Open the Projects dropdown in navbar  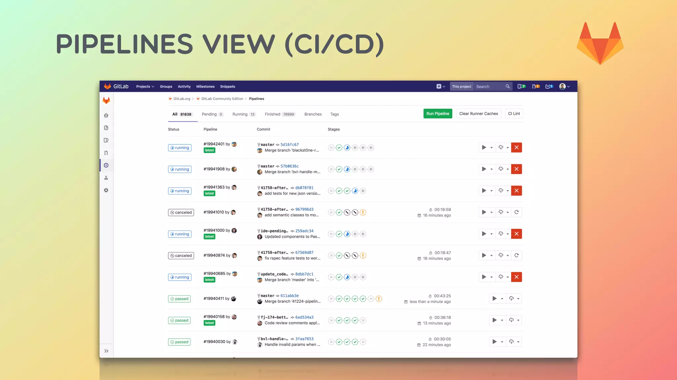pyautogui.click(x=145, y=86)
